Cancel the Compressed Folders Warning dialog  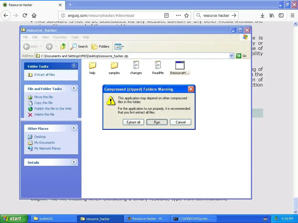[180, 122]
